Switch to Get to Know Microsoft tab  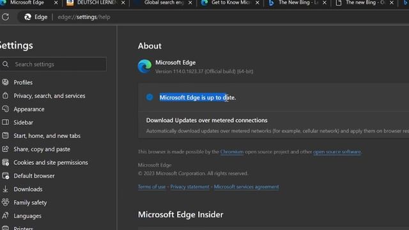231,3
